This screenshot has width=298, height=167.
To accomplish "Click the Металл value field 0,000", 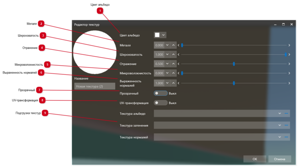I will pyautogui.click(x=159, y=45).
